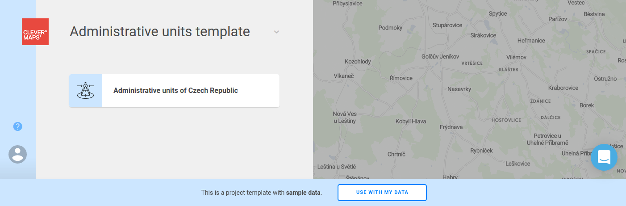Click Leškovice on the map
626x206 pixels.
[517, 164]
